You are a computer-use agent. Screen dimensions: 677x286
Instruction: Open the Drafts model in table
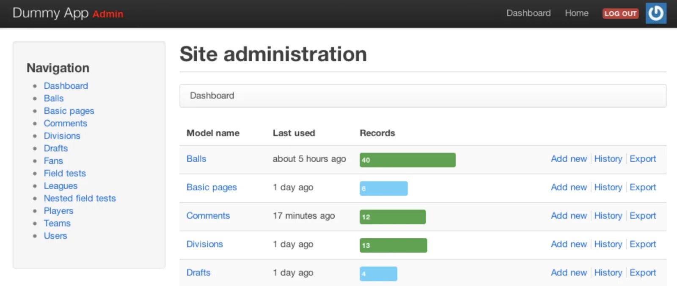pos(198,273)
